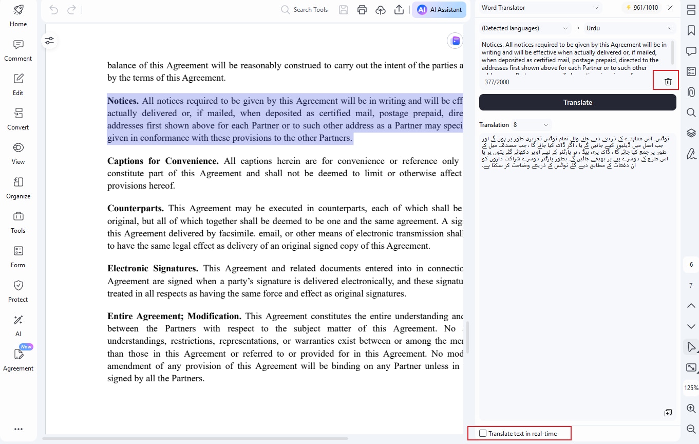Click the cloud upload icon
This screenshot has width=699, height=444.
[381, 10]
